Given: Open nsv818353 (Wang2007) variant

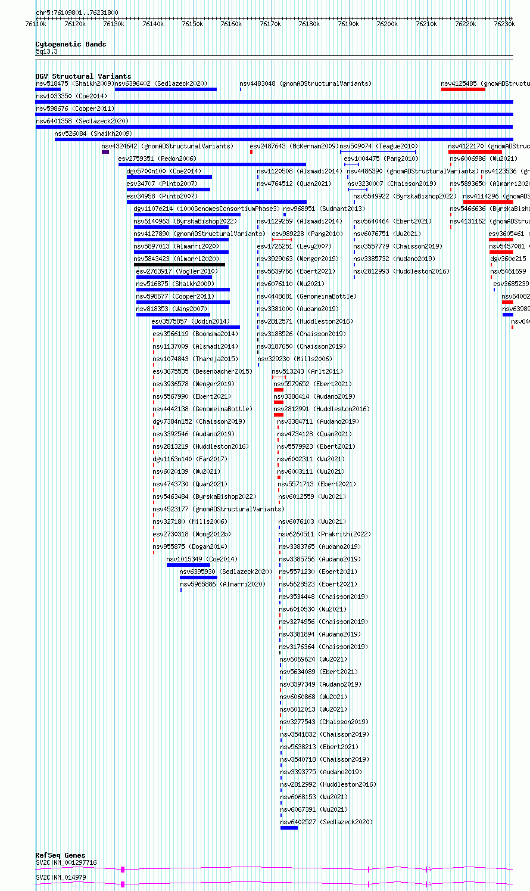Looking at the screenshot, I should 172,309.
